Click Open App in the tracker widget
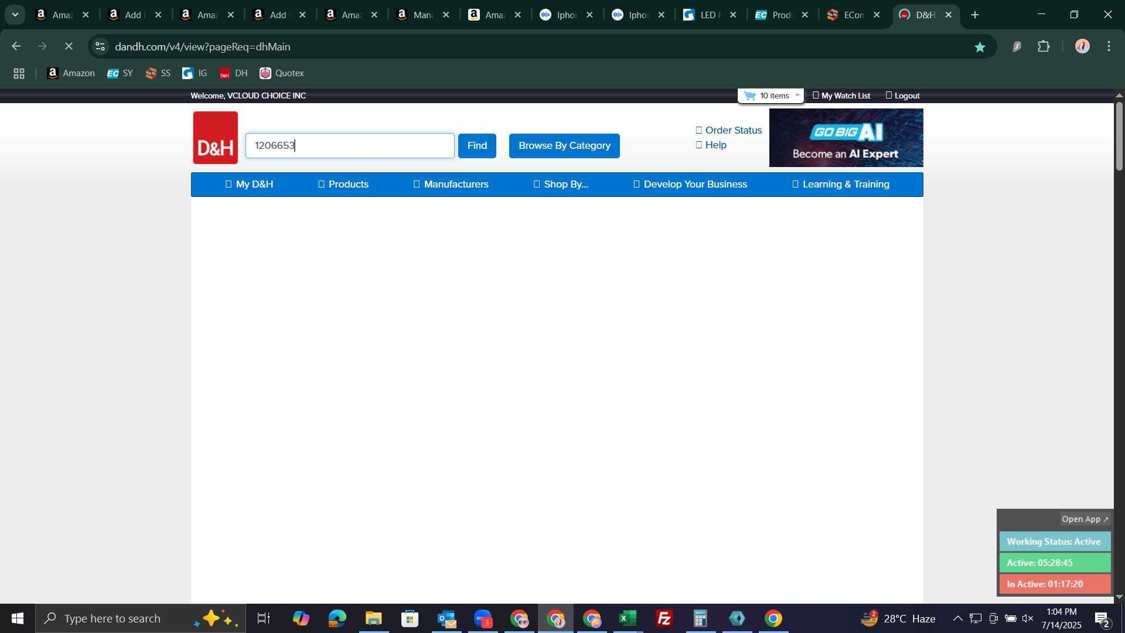 1085,519
